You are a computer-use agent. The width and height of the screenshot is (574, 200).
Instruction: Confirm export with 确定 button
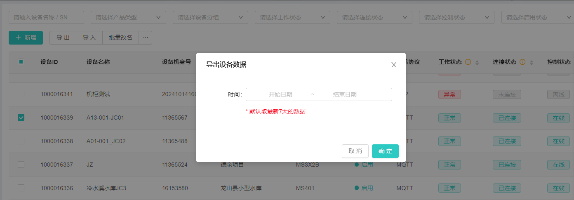click(x=385, y=151)
